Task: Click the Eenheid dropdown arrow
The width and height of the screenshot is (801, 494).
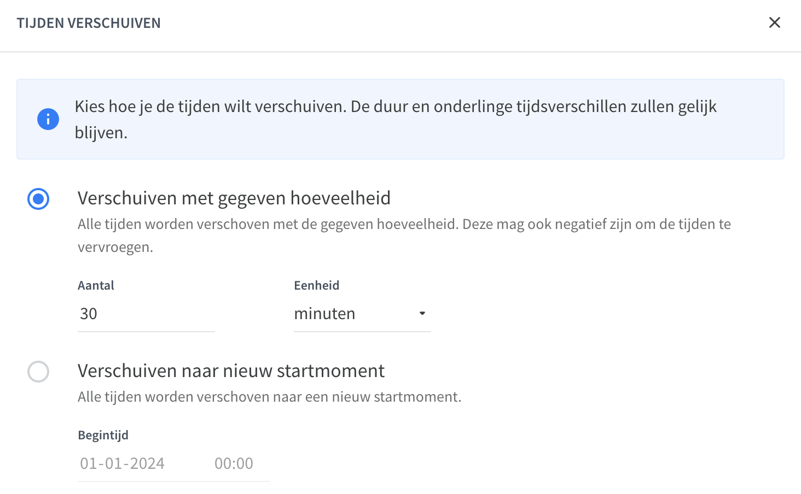Action: click(x=422, y=314)
